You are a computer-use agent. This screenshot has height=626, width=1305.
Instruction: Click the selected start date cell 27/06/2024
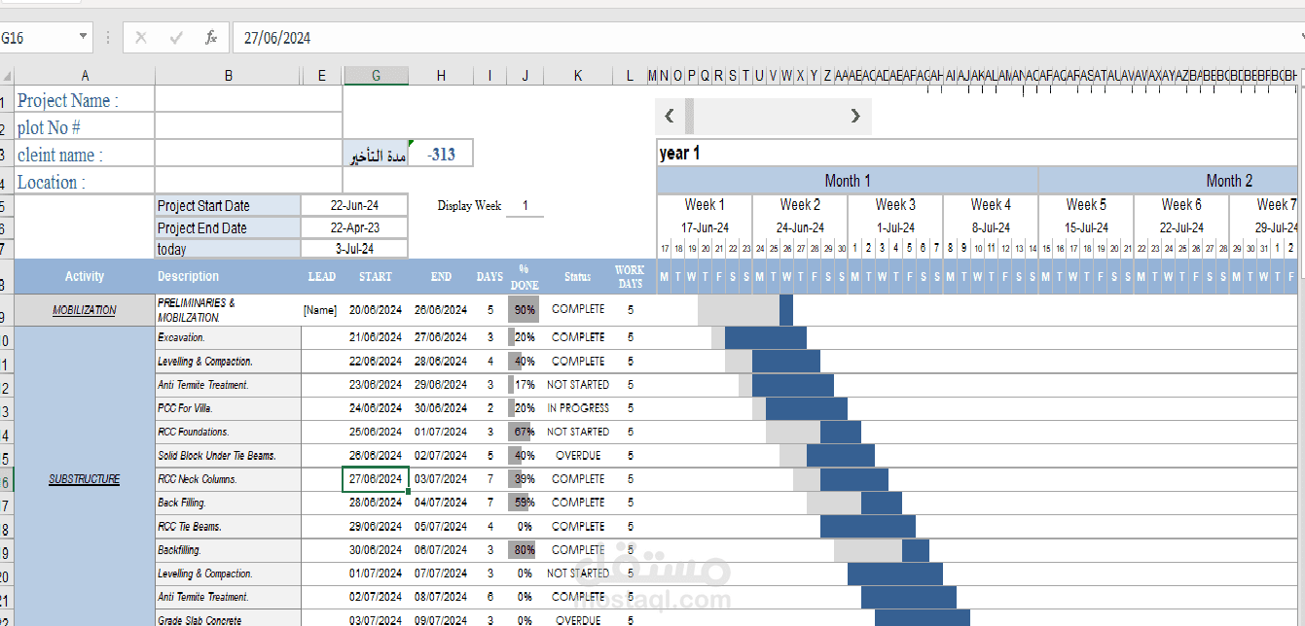click(x=376, y=479)
